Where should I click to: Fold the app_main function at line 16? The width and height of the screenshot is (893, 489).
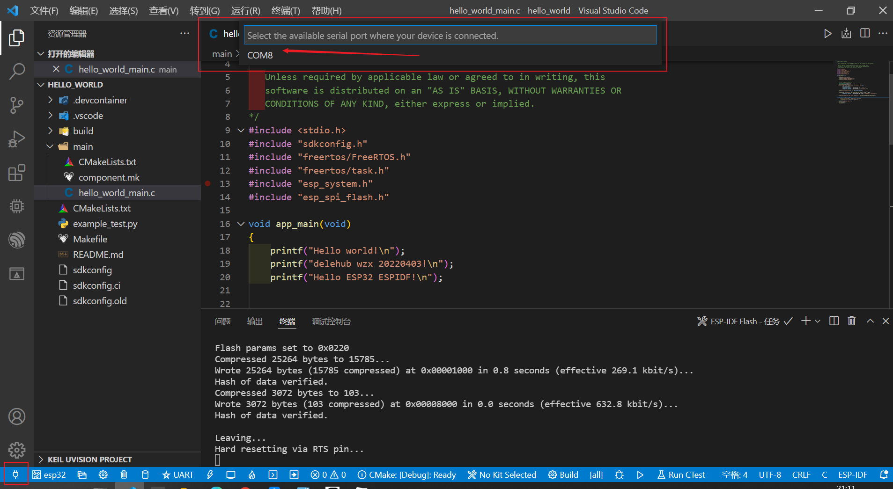[241, 224]
